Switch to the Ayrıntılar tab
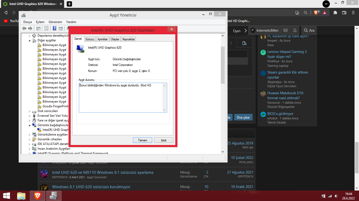This screenshot has width=359, height=201. pos(103,39)
